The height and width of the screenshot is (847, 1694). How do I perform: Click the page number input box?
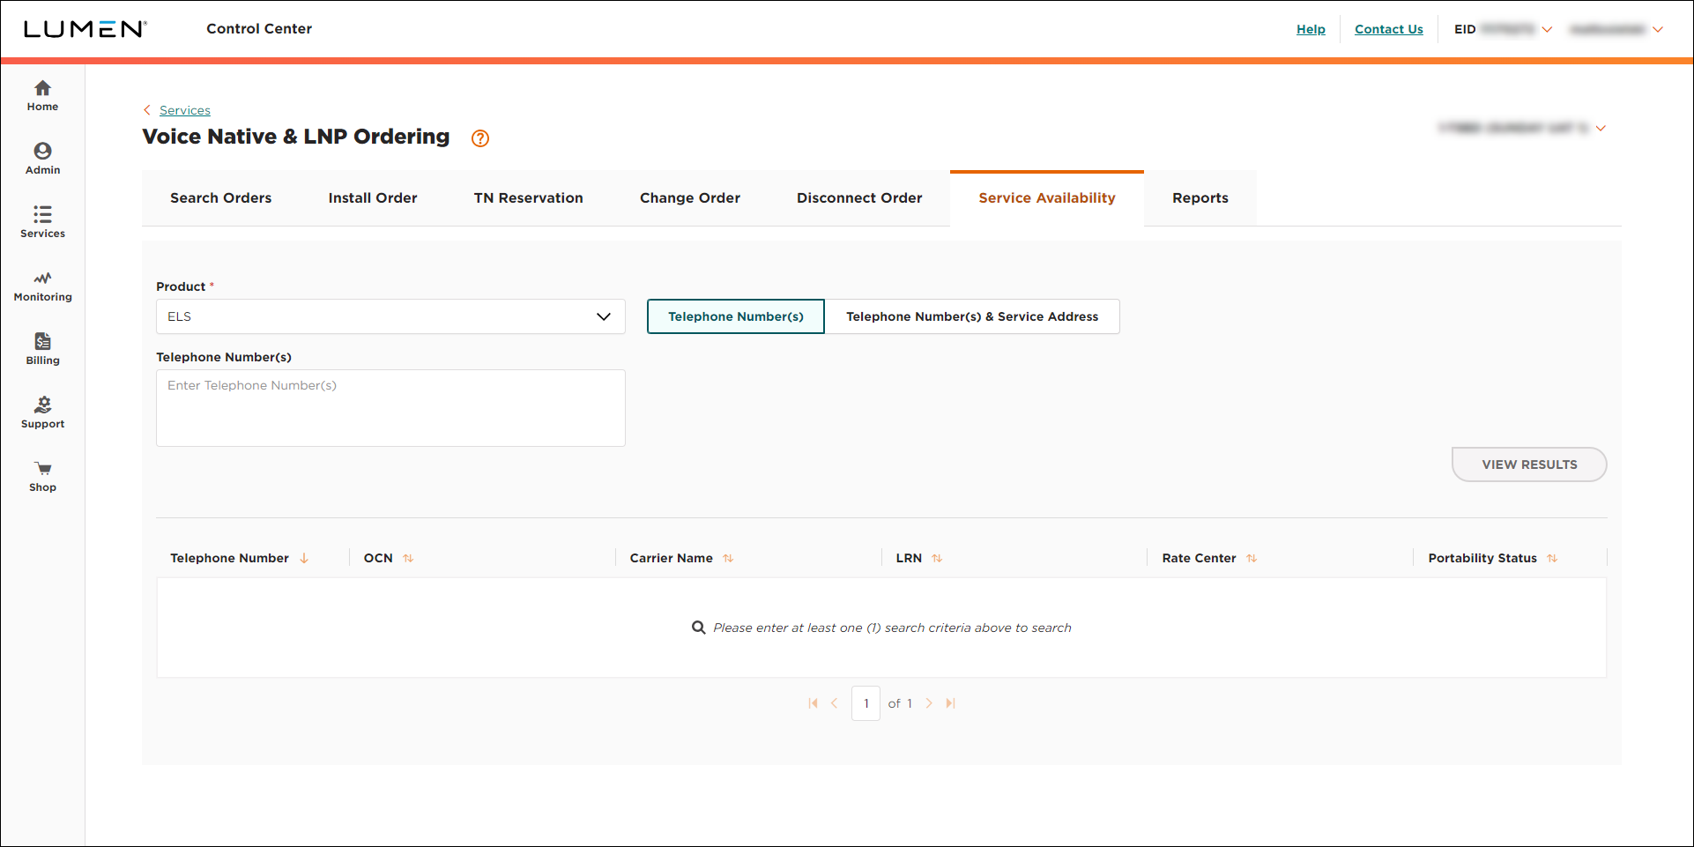tap(866, 703)
